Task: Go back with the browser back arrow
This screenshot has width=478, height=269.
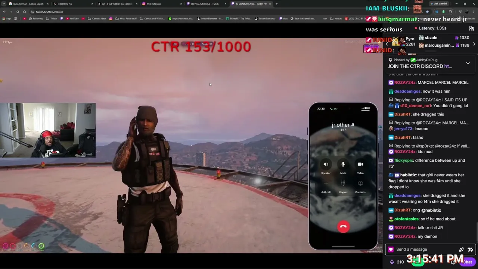Action: pyautogui.click(x=4, y=12)
